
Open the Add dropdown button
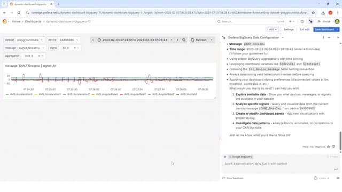(273, 29)
